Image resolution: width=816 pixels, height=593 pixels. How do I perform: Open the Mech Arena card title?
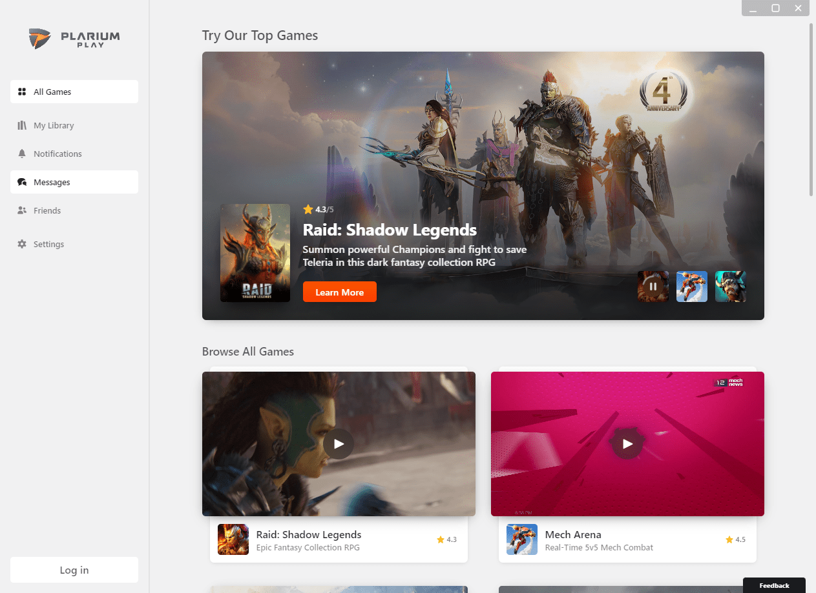[x=573, y=534]
